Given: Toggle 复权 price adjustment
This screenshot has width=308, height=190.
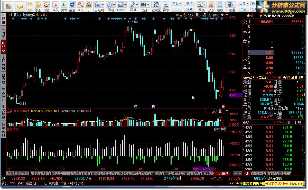Looking at the screenshot, I should point(198,15).
